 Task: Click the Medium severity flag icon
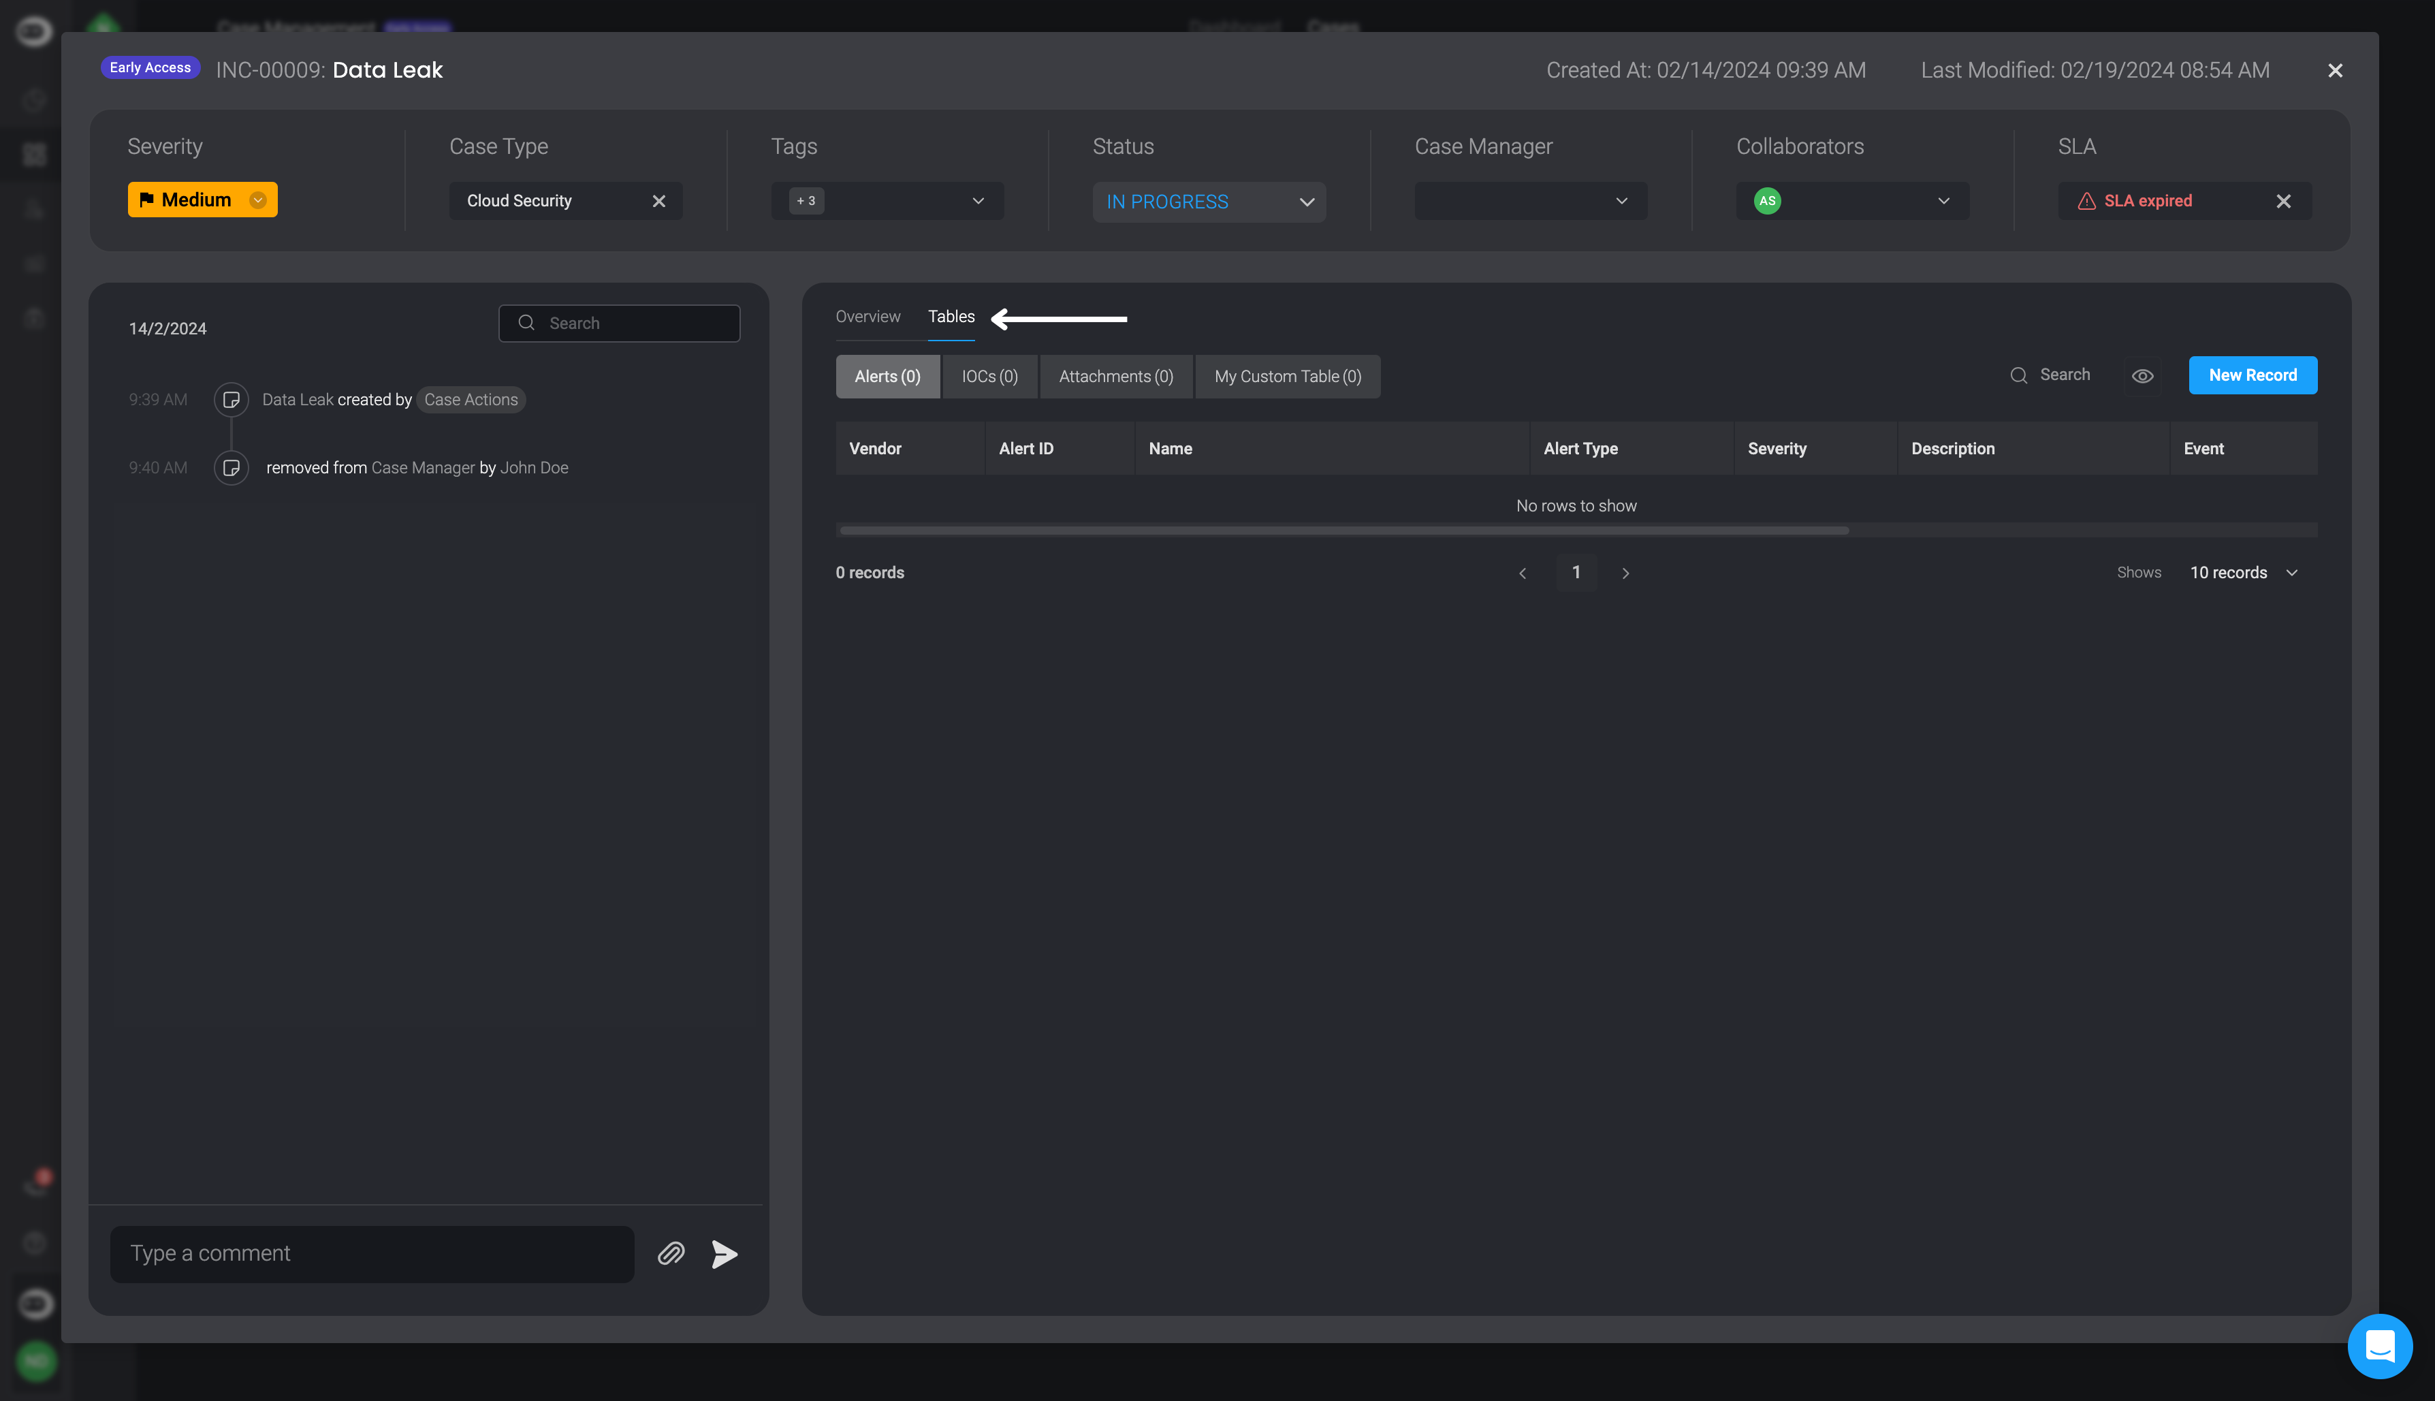coord(146,199)
